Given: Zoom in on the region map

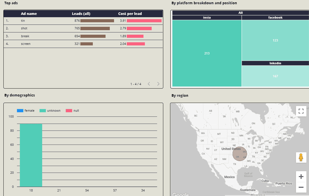Looking at the screenshot, I should point(301,177).
